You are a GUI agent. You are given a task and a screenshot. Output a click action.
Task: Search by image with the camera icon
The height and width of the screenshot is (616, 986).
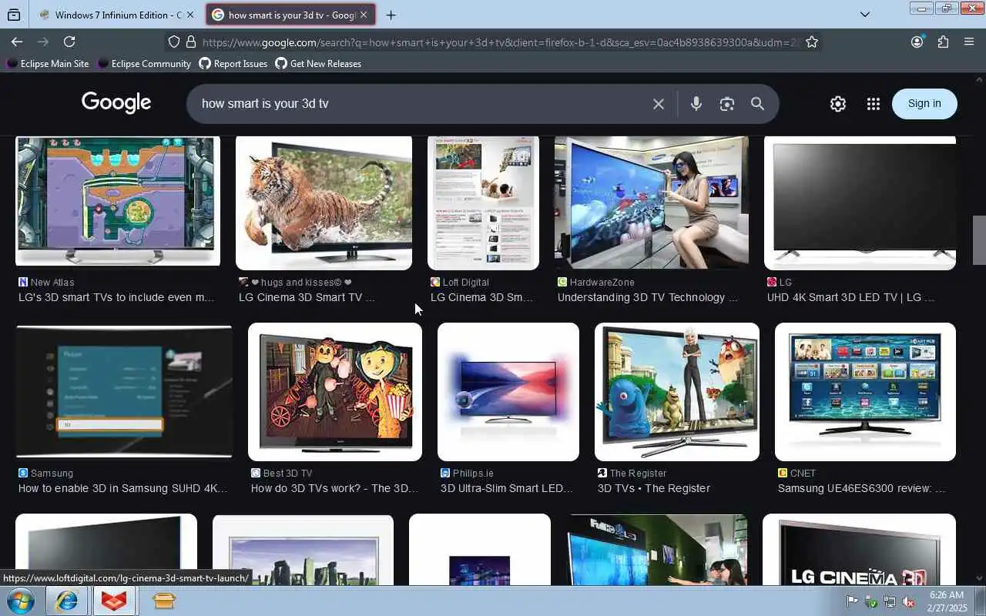(x=727, y=104)
